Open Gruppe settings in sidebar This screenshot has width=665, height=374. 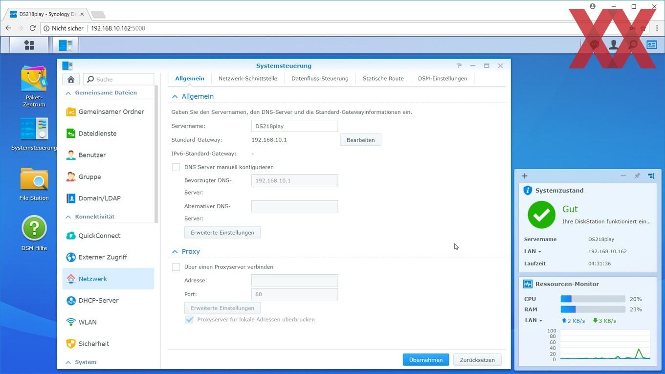pos(108,176)
